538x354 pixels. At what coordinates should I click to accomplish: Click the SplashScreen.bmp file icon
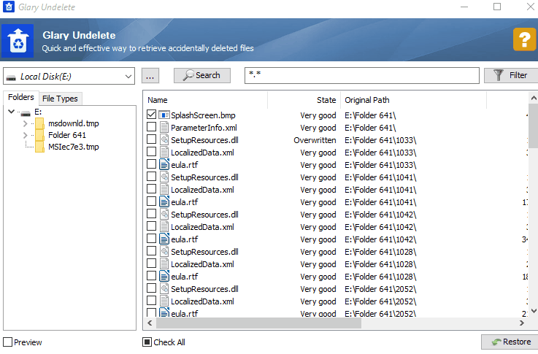[x=164, y=115]
